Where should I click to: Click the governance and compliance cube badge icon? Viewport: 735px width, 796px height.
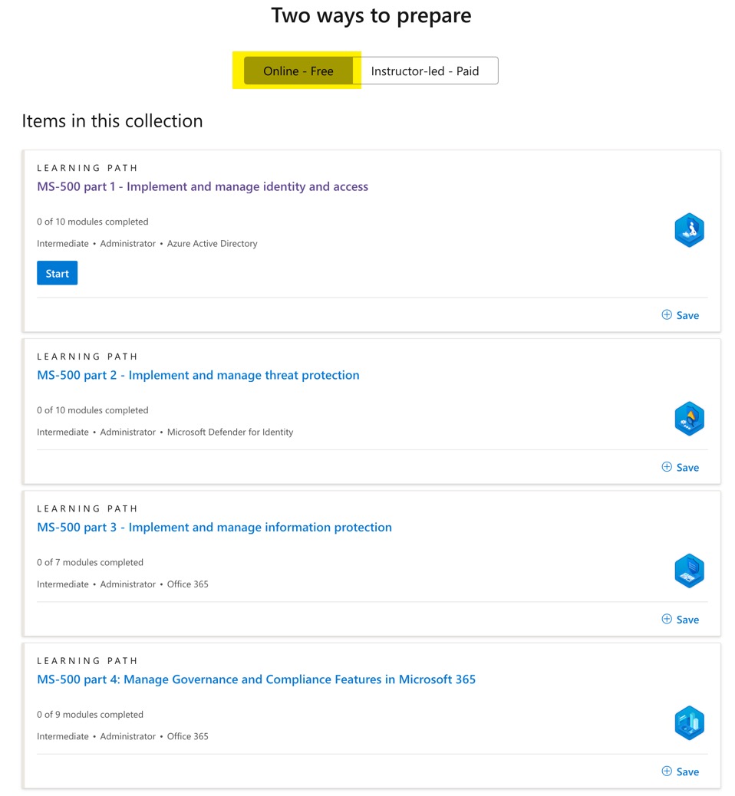[688, 722]
